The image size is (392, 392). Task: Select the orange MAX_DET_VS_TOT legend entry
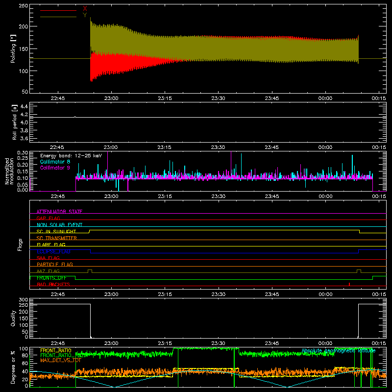tap(61, 360)
